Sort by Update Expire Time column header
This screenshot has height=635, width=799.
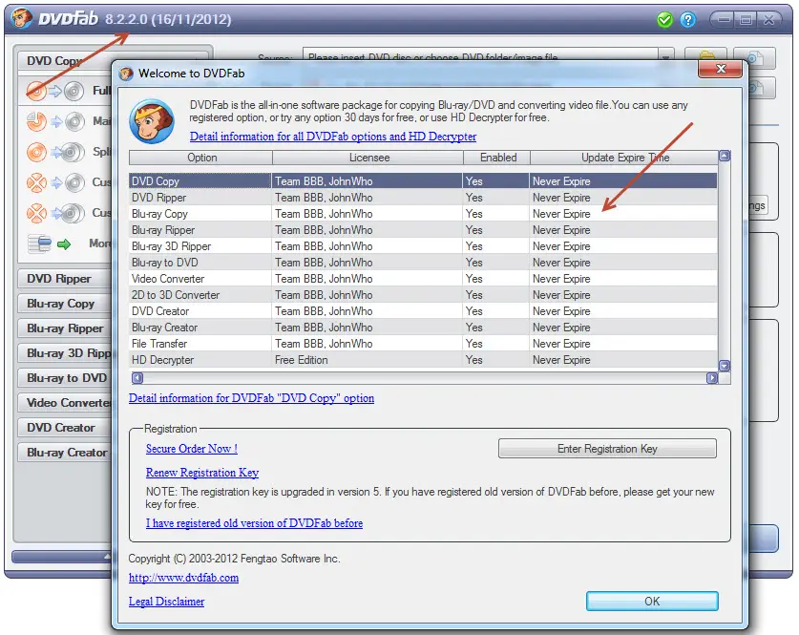pos(624,158)
